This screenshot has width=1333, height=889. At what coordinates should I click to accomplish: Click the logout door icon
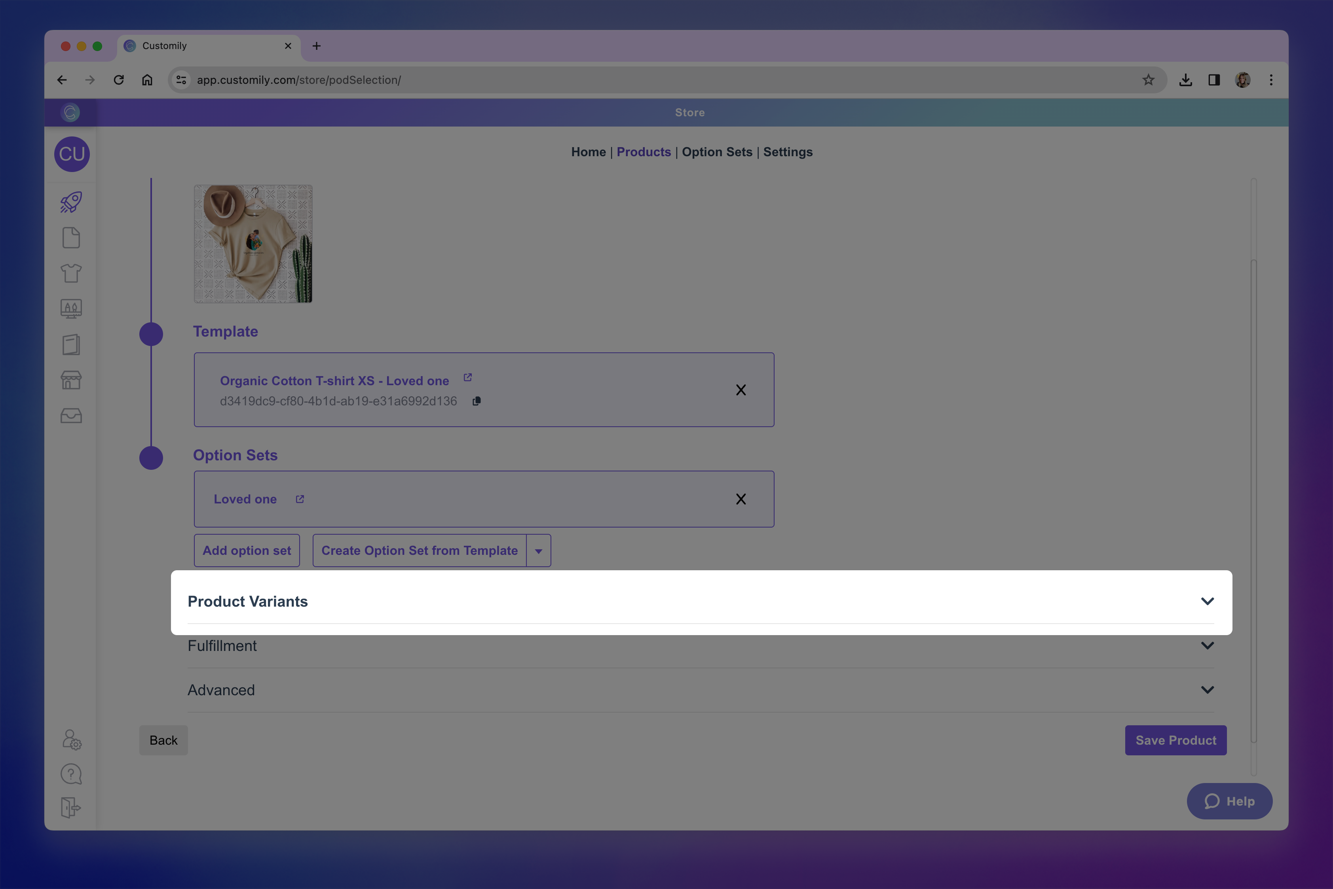[71, 808]
